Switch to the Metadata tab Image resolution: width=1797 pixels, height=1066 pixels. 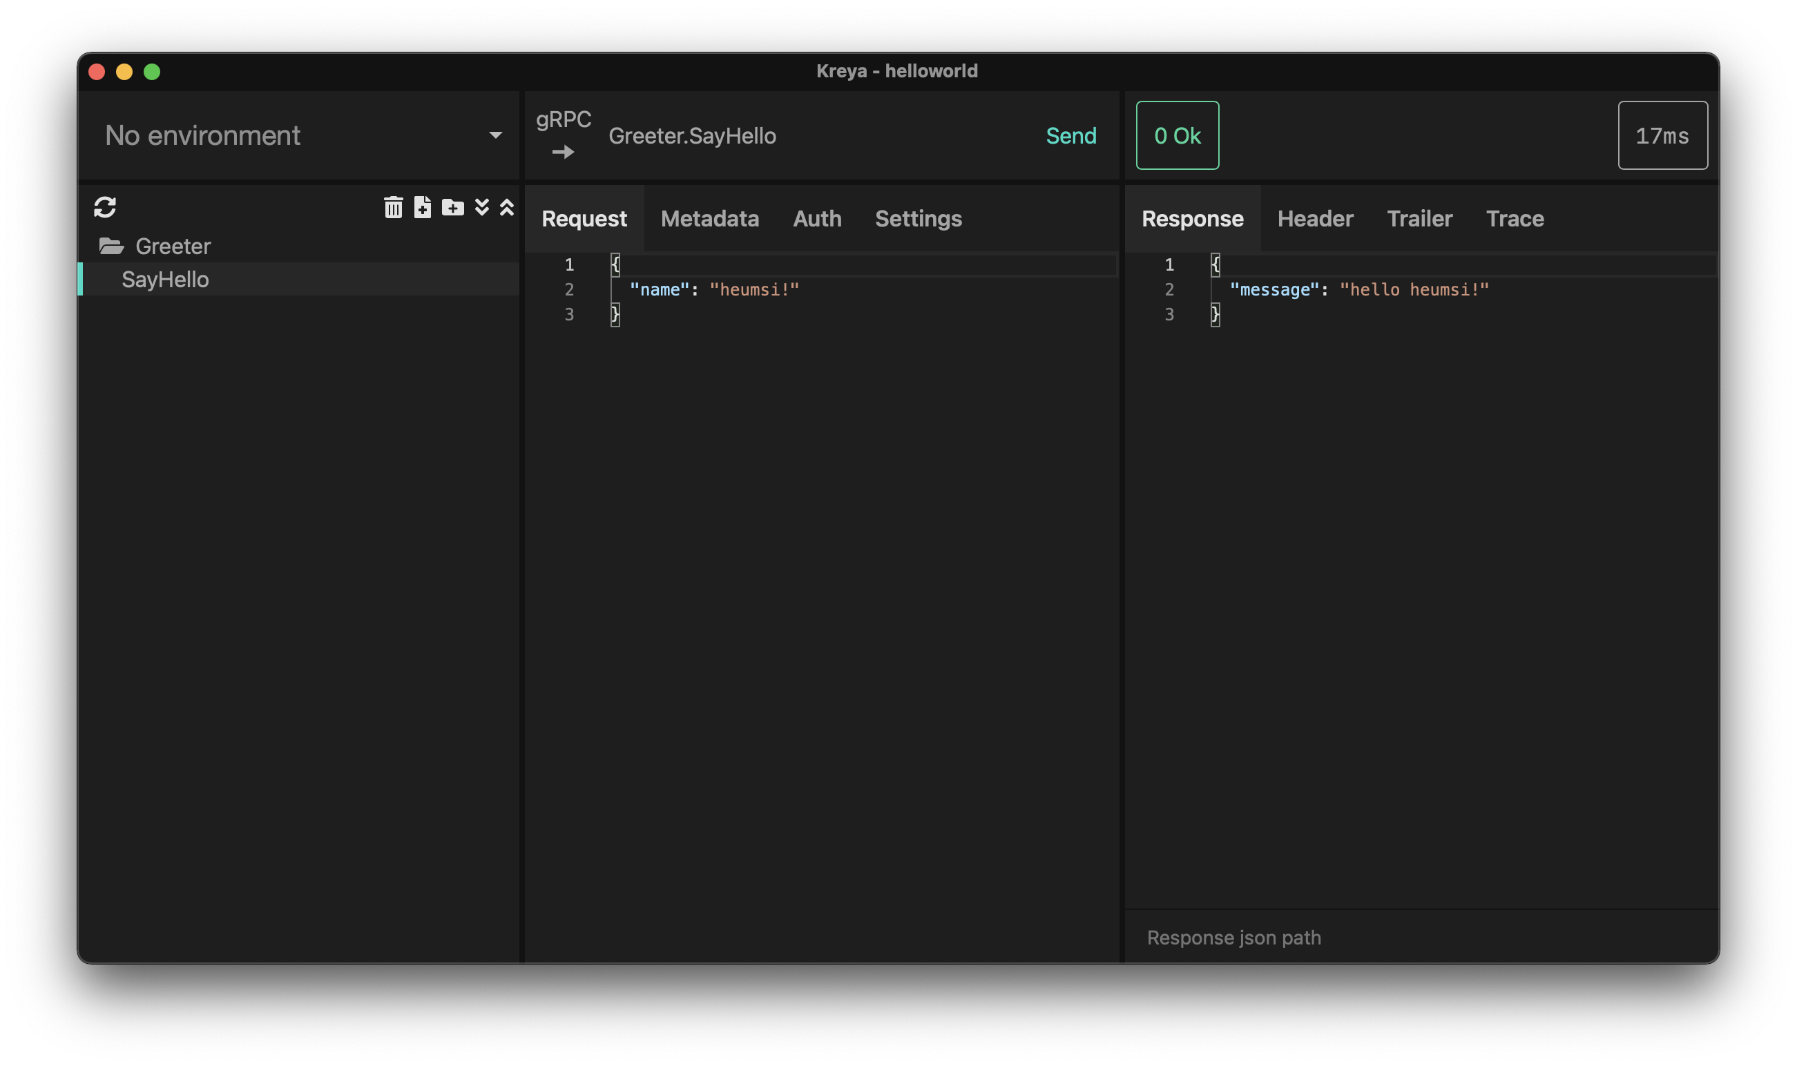coord(709,218)
